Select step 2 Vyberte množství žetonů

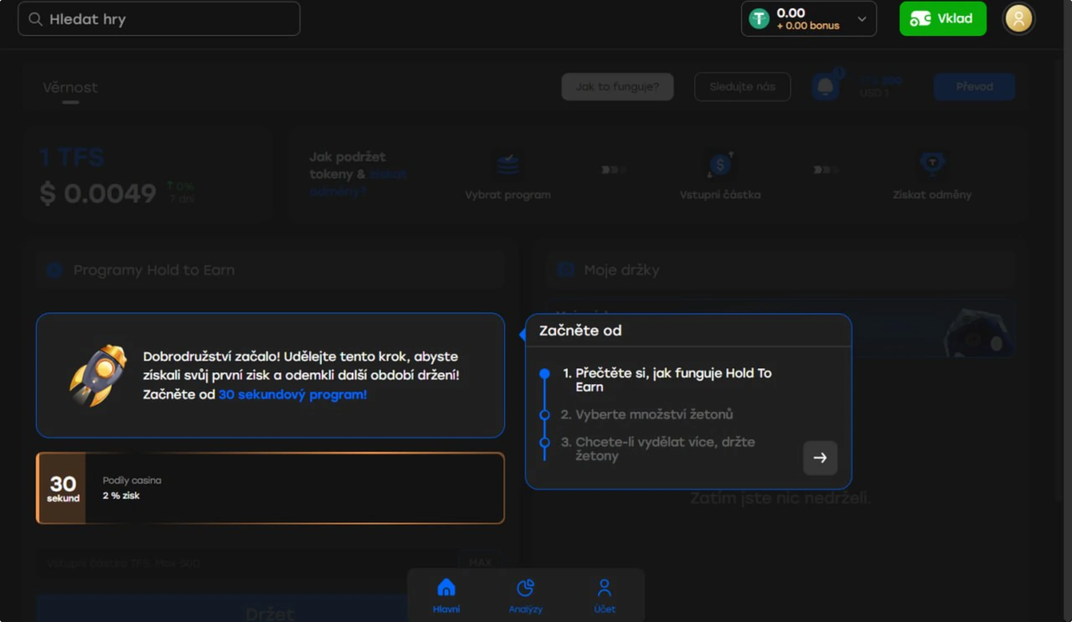[647, 414]
